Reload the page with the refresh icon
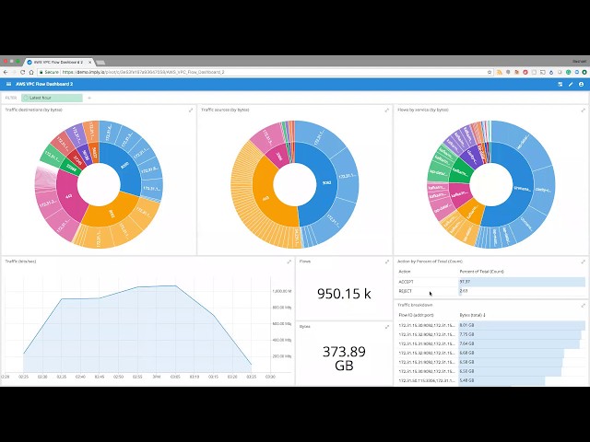The height and width of the screenshot is (442, 590). [x=22, y=72]
